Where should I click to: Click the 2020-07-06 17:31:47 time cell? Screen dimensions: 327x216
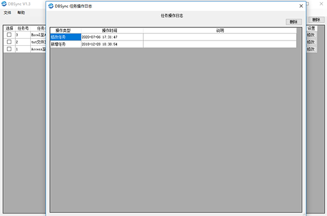click(112, 37)
